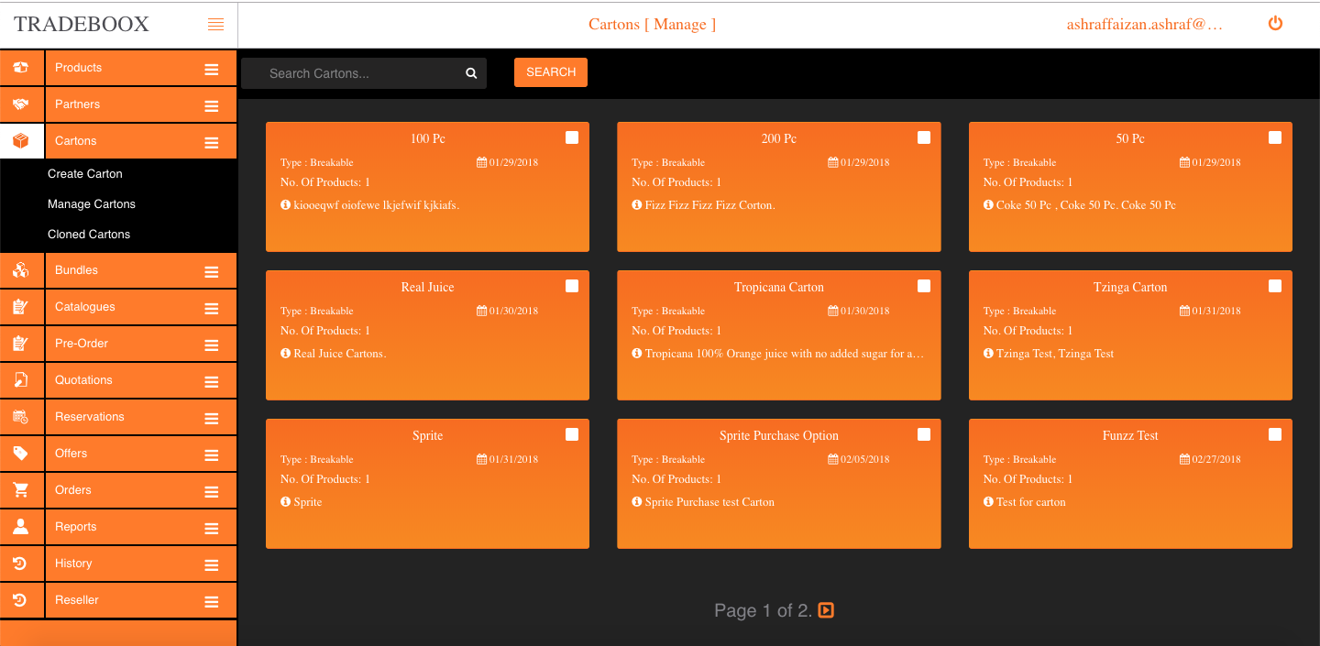The image size is (1320, 646).
Task: Click the Products box icon in sidebar
Action: tap(21, 68)
